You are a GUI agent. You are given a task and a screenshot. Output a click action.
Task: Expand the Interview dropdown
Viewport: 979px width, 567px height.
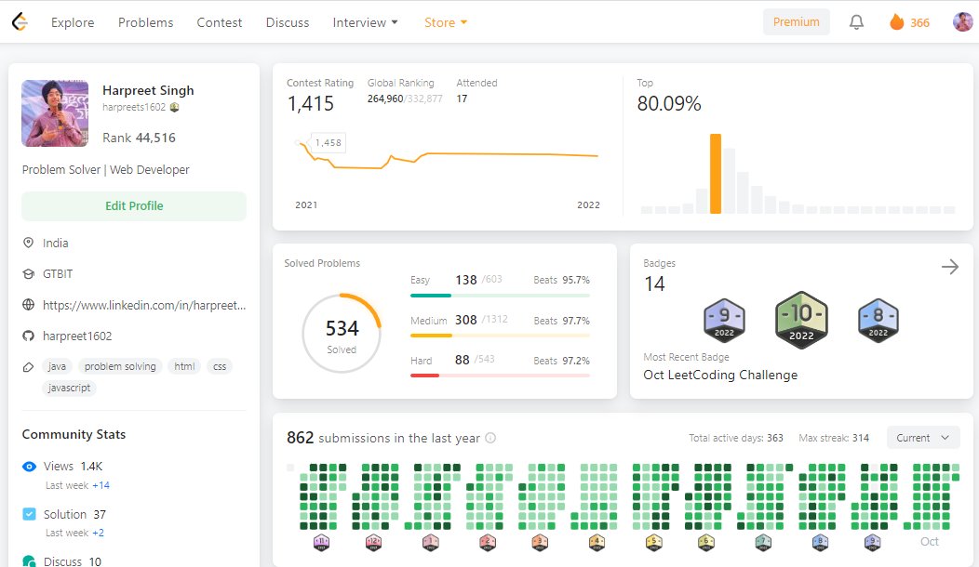click(365, 22)
